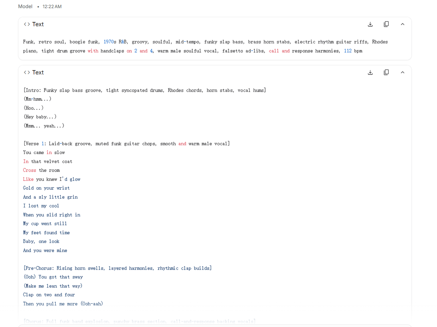Click the lyric "(Ooh) You got that sway"
This screenshot has width=437, height=327.
(x=53, y=277)
